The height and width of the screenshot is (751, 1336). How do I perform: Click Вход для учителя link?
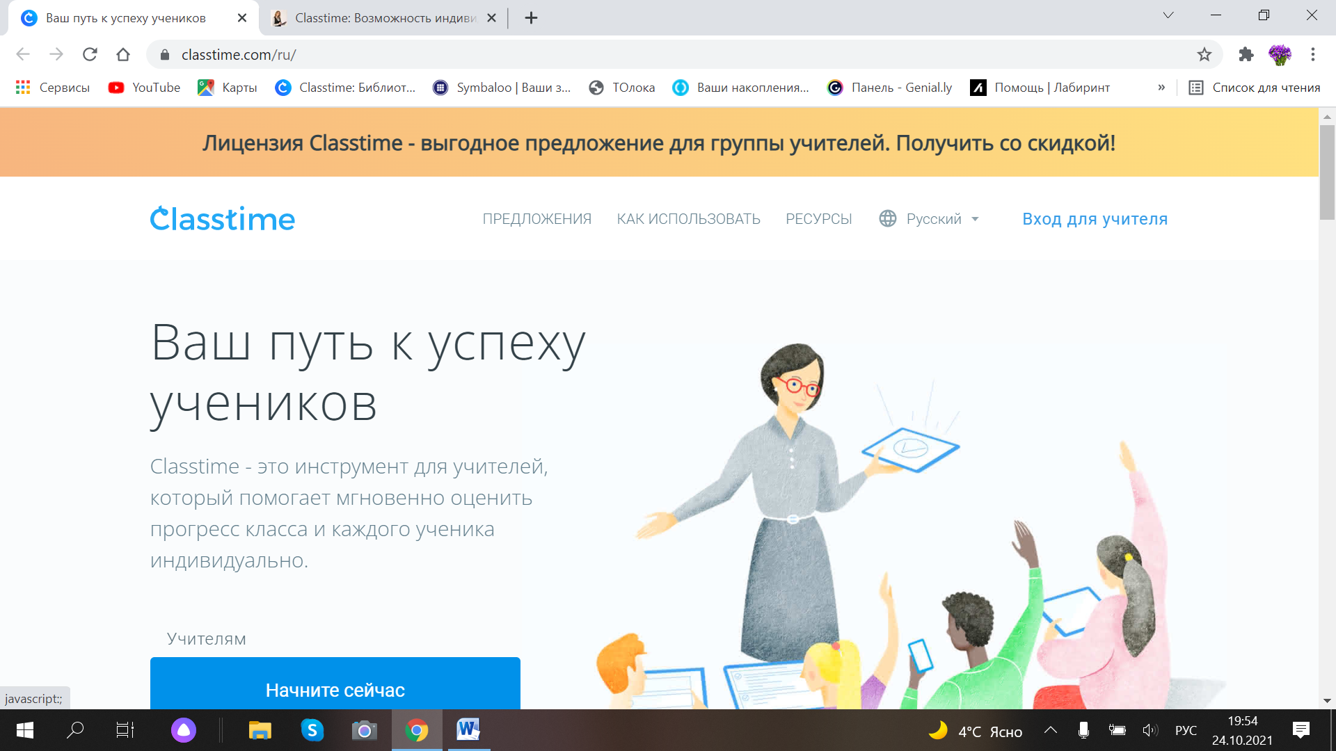[1095, 219]
